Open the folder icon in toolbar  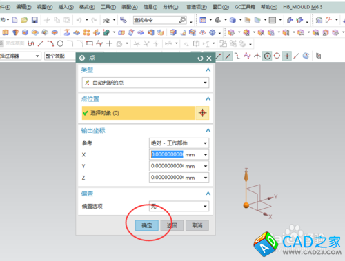(24, 20)
